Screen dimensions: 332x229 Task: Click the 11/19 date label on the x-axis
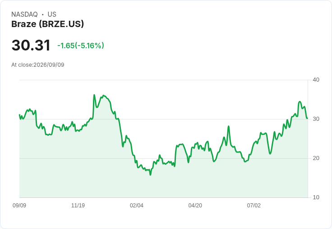pyautogui.click(x=78, y=206)
